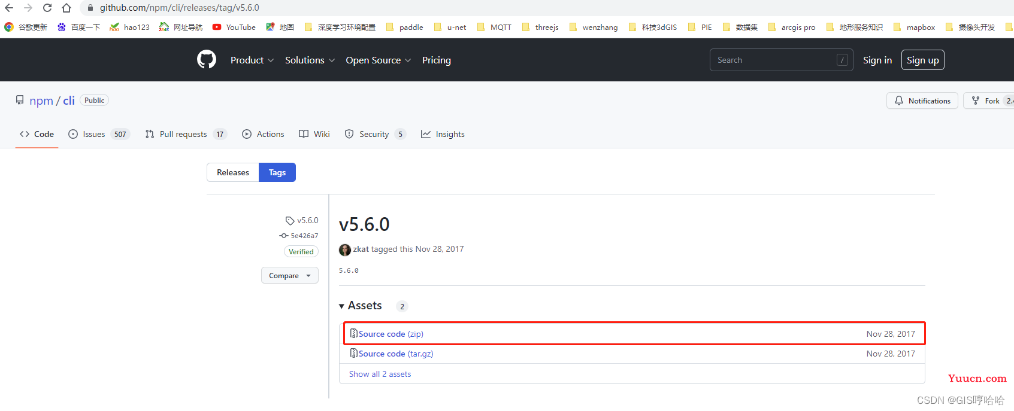Open the 科技3dGIS bookmark folder
This screenshot has width=1014, height=411.
(653, 27)
